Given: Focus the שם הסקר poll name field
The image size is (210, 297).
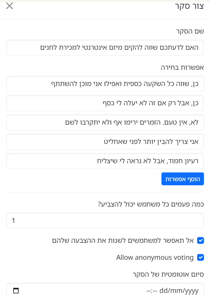Looking at the screenshot, I should (x=105, y=47).
